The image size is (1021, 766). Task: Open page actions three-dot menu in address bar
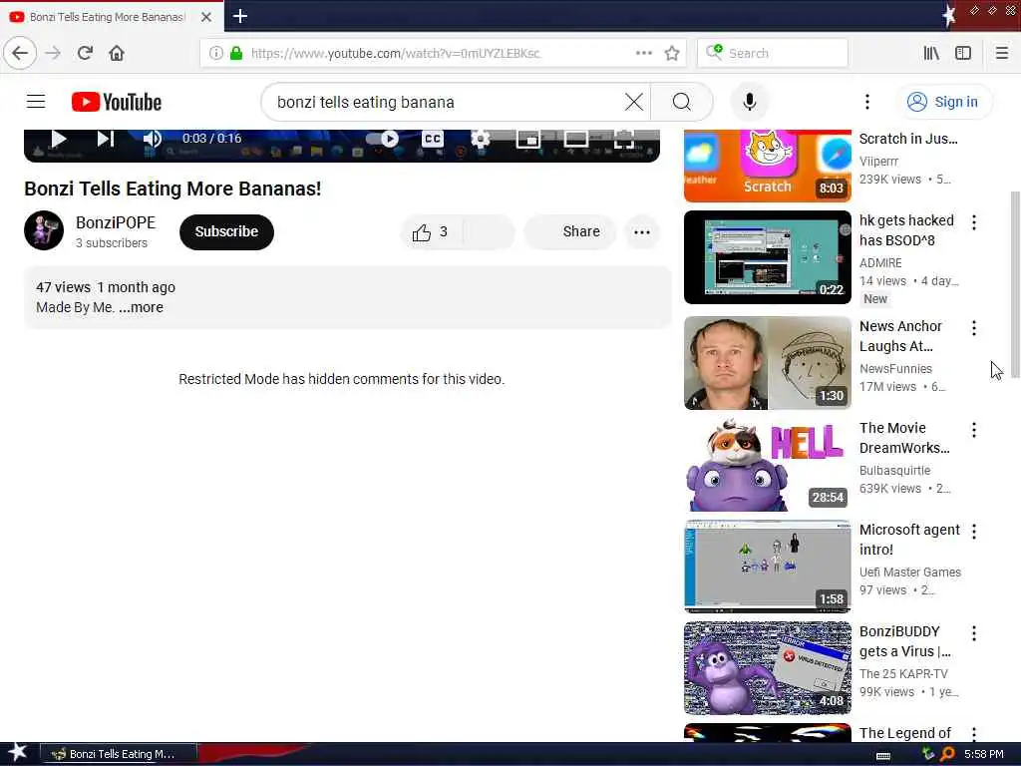click(643, 53)
